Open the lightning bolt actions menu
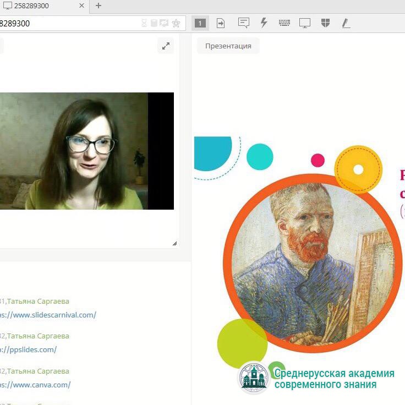Image resolution: width=405 pixels, height=405 pixels. point(264,23)
